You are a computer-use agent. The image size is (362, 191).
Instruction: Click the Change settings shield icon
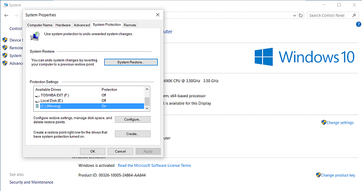click(324, 122)
